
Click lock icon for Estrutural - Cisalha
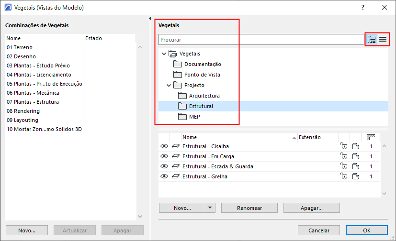(x=343, y=146)
